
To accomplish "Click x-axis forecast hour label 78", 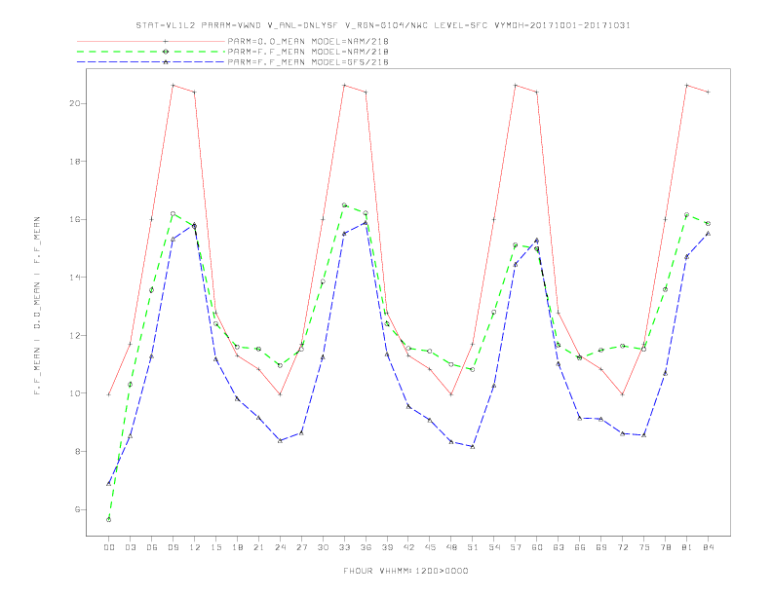I will coord(666,547).
